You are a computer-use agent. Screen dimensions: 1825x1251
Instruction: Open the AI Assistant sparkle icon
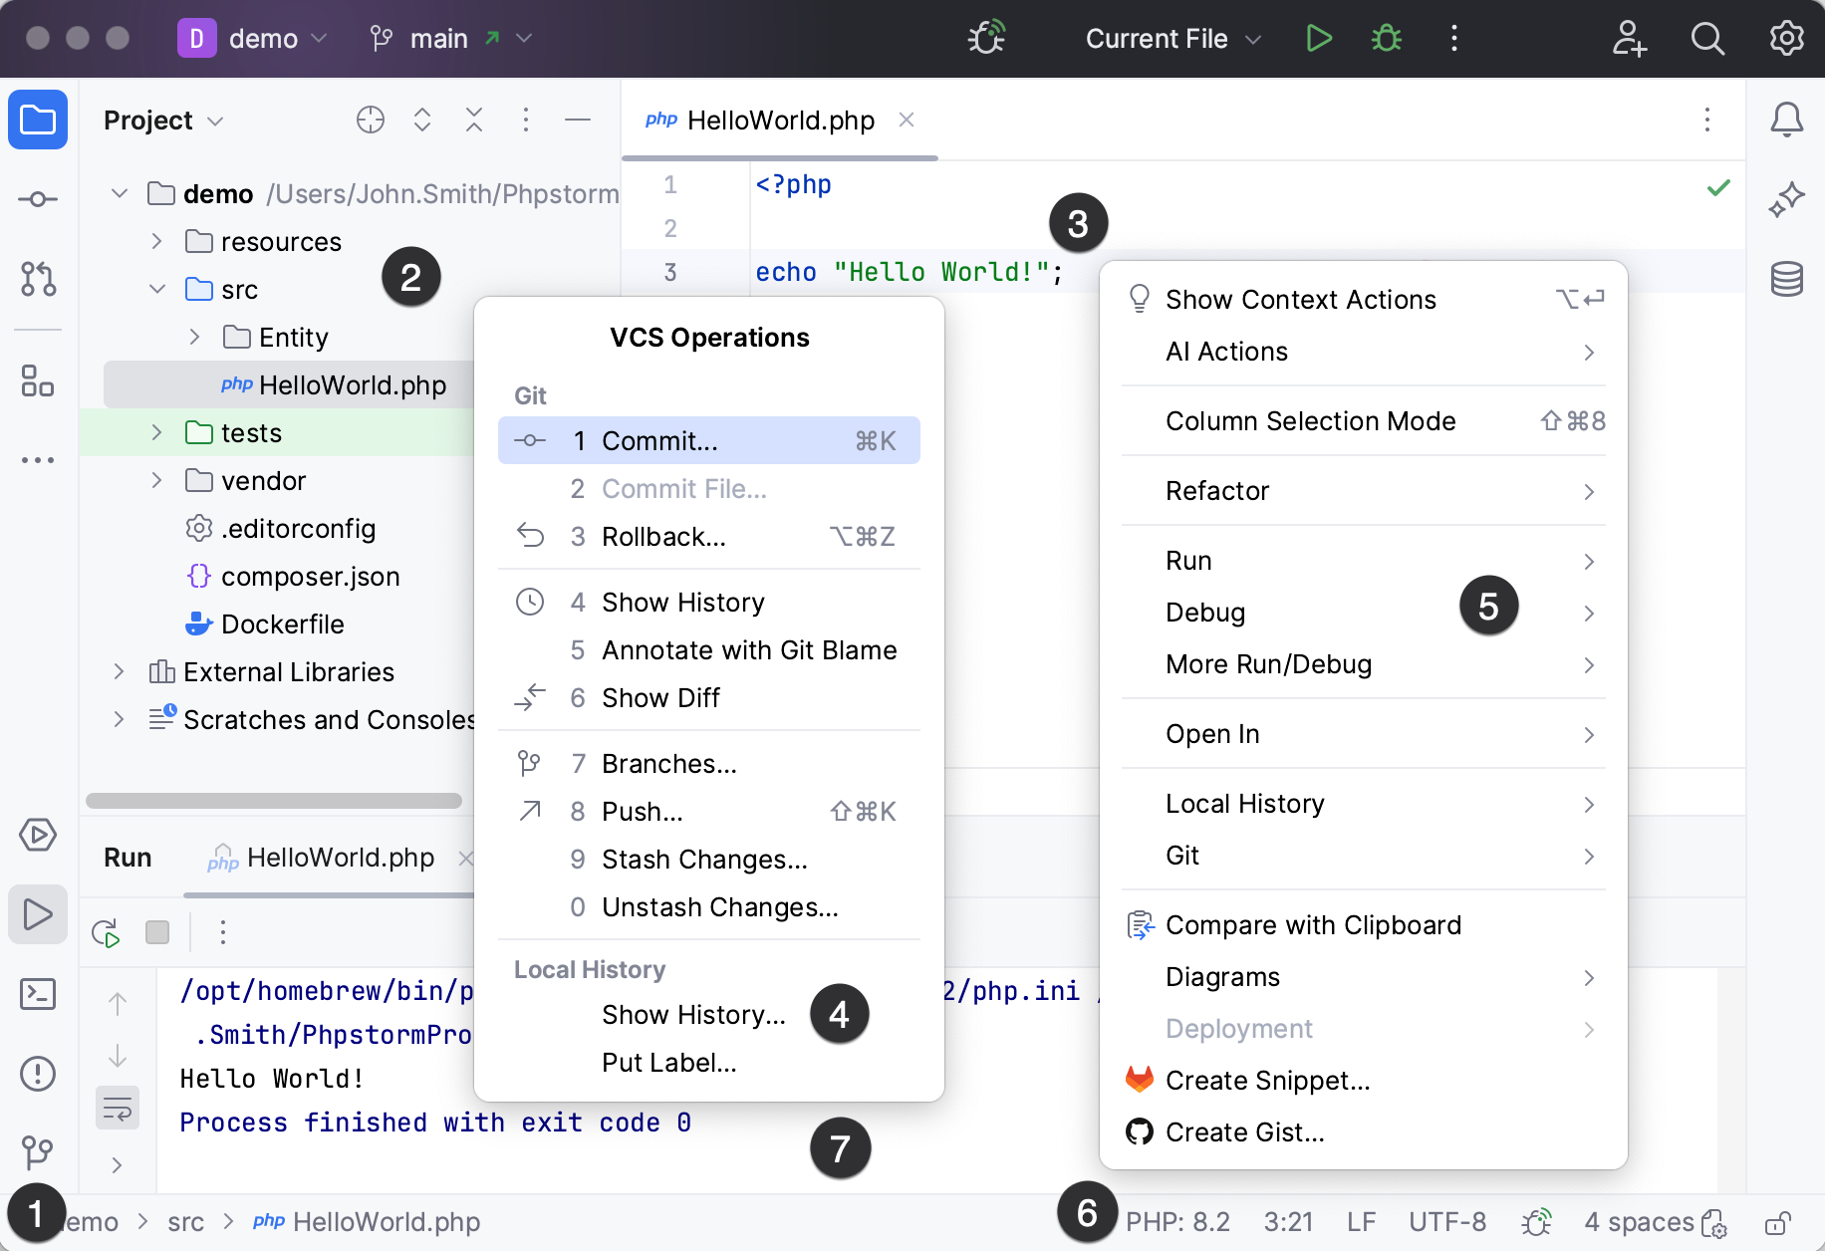pyautogui.click(x=1786, y=199)
